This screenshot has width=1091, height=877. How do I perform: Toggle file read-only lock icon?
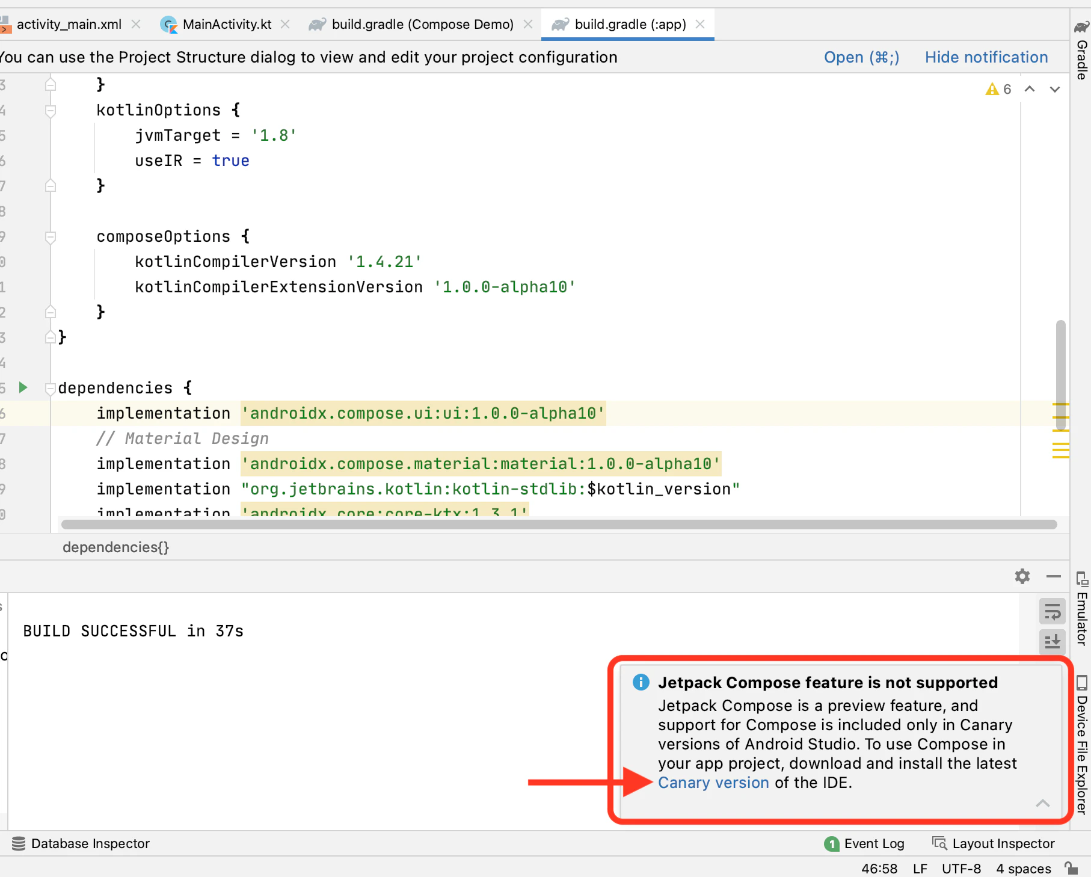[1071, 868]
